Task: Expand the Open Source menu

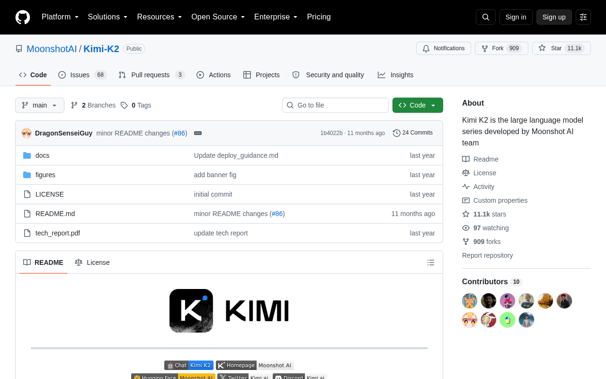Action: click(218, 17)
